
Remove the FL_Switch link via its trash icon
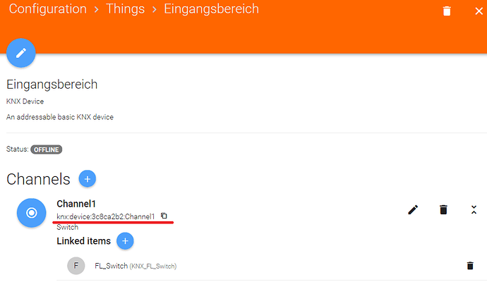(470, 266)
